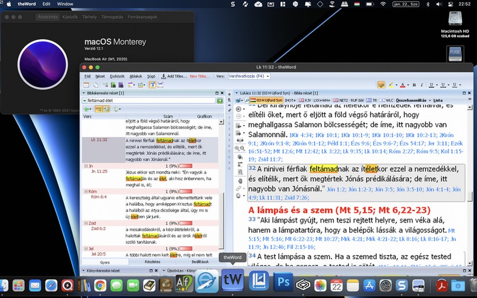Click the Photos app in the dock

pos(320,285)
